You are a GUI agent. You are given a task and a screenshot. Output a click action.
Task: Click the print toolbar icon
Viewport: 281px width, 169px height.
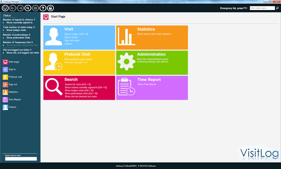tap(35, 8)
